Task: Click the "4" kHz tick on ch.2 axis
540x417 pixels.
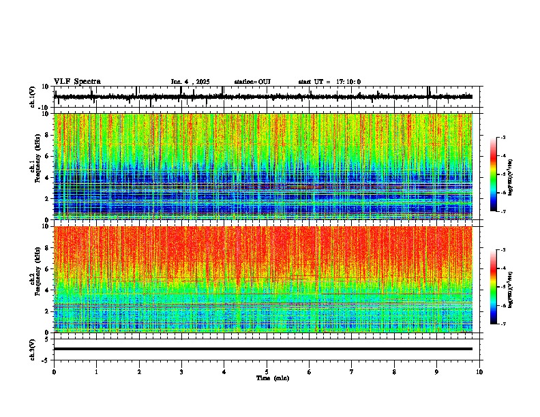Action: (47, 290)
